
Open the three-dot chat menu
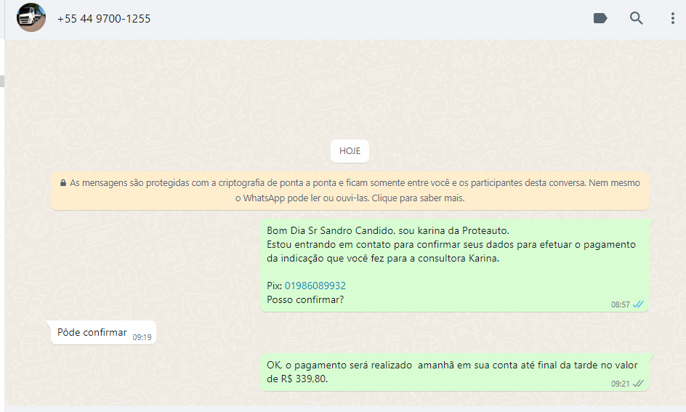(x=673, y=18)
